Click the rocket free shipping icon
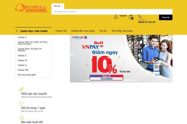Viewport: 187px width, 124px height. 22,89
